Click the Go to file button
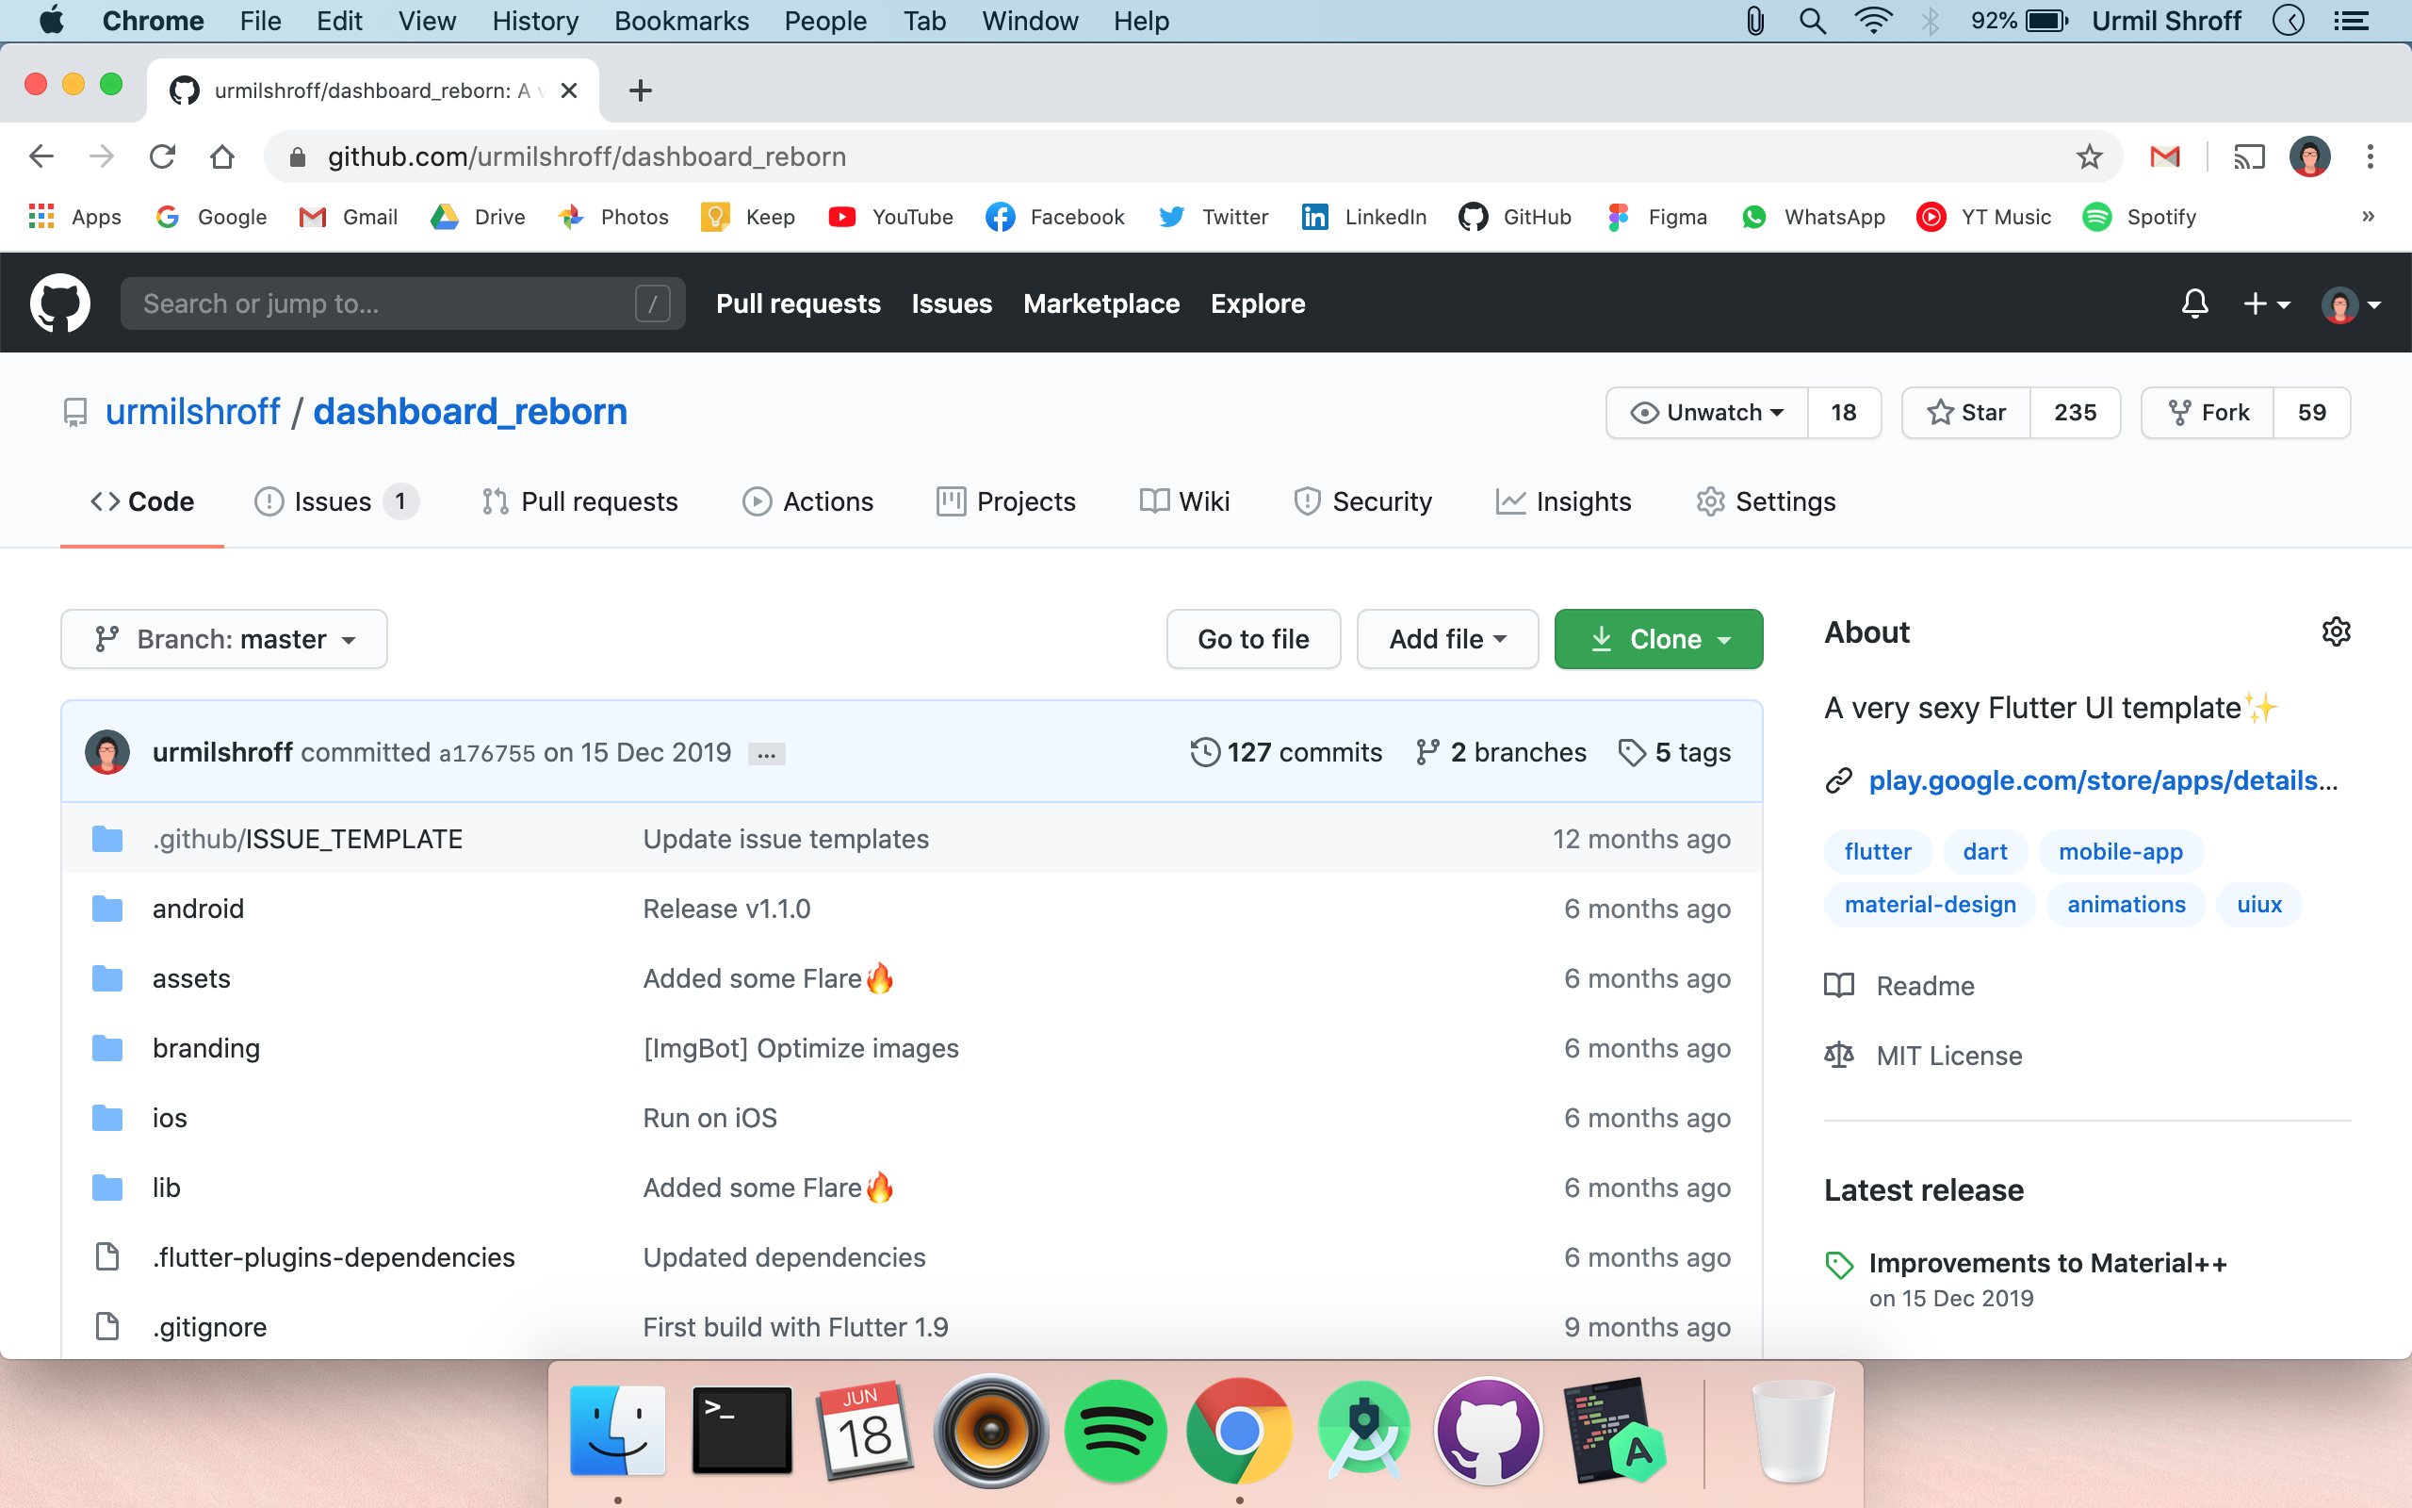The width and height of the screenshot is (2412, 1508). pos(1253,638)
